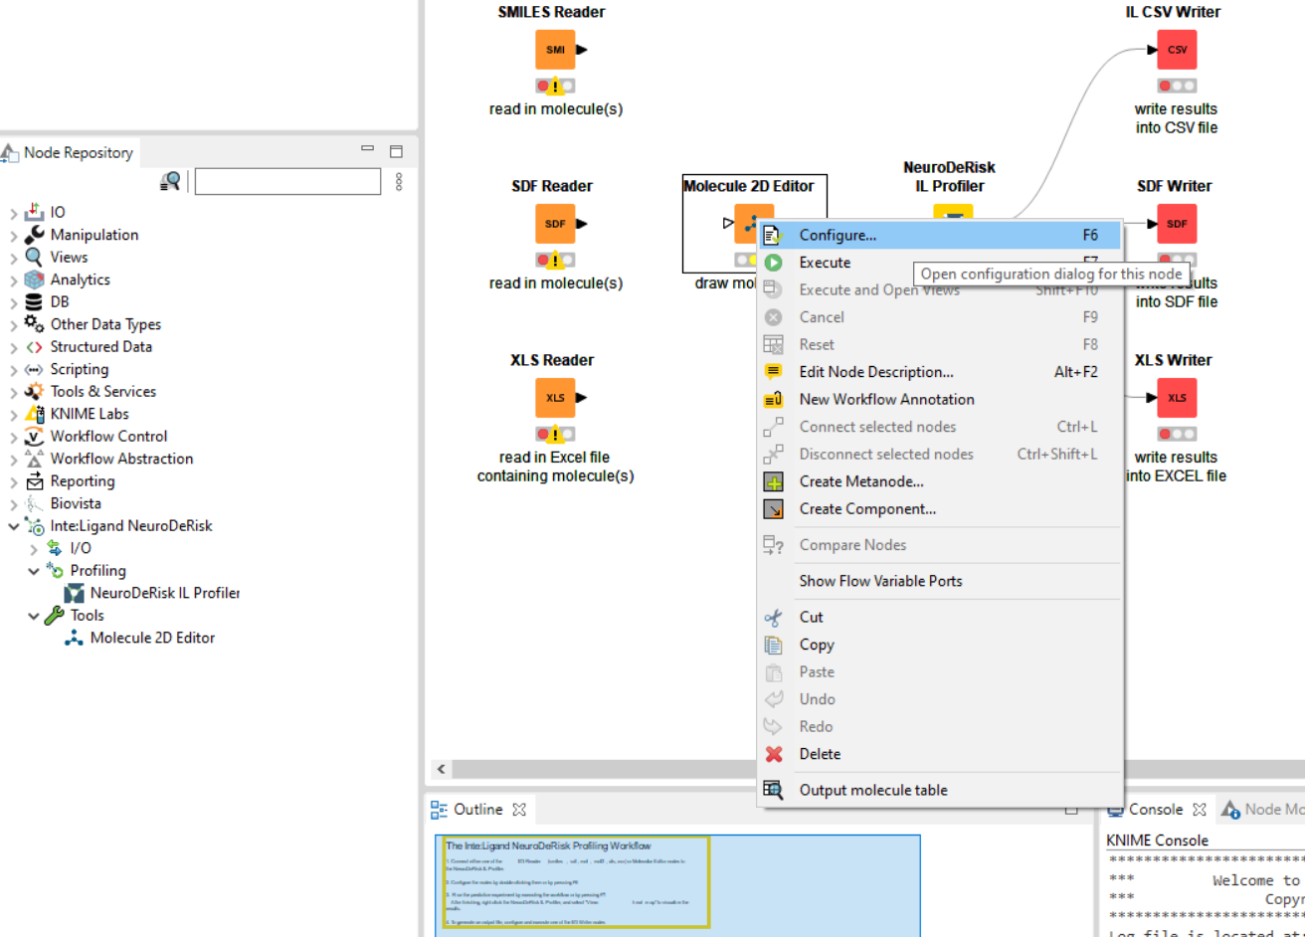Expand the I/O subfolder arrow
The height and width of the screenshot is (937, 1305).
(x=34, y=549)
